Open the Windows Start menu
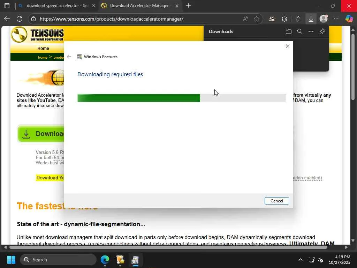This screenshot has width=357, height=268. coord(11,260)
